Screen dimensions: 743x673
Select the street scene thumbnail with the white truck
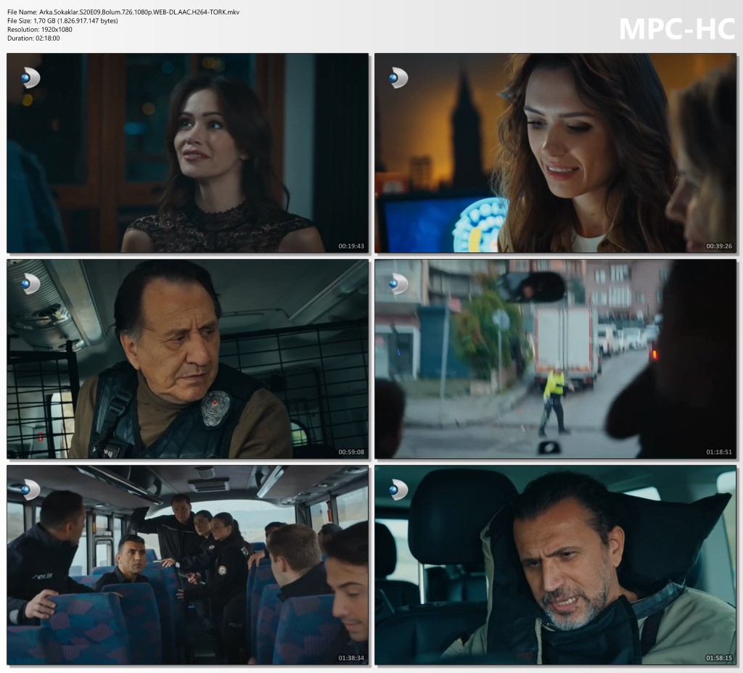[x=555, y=359]
